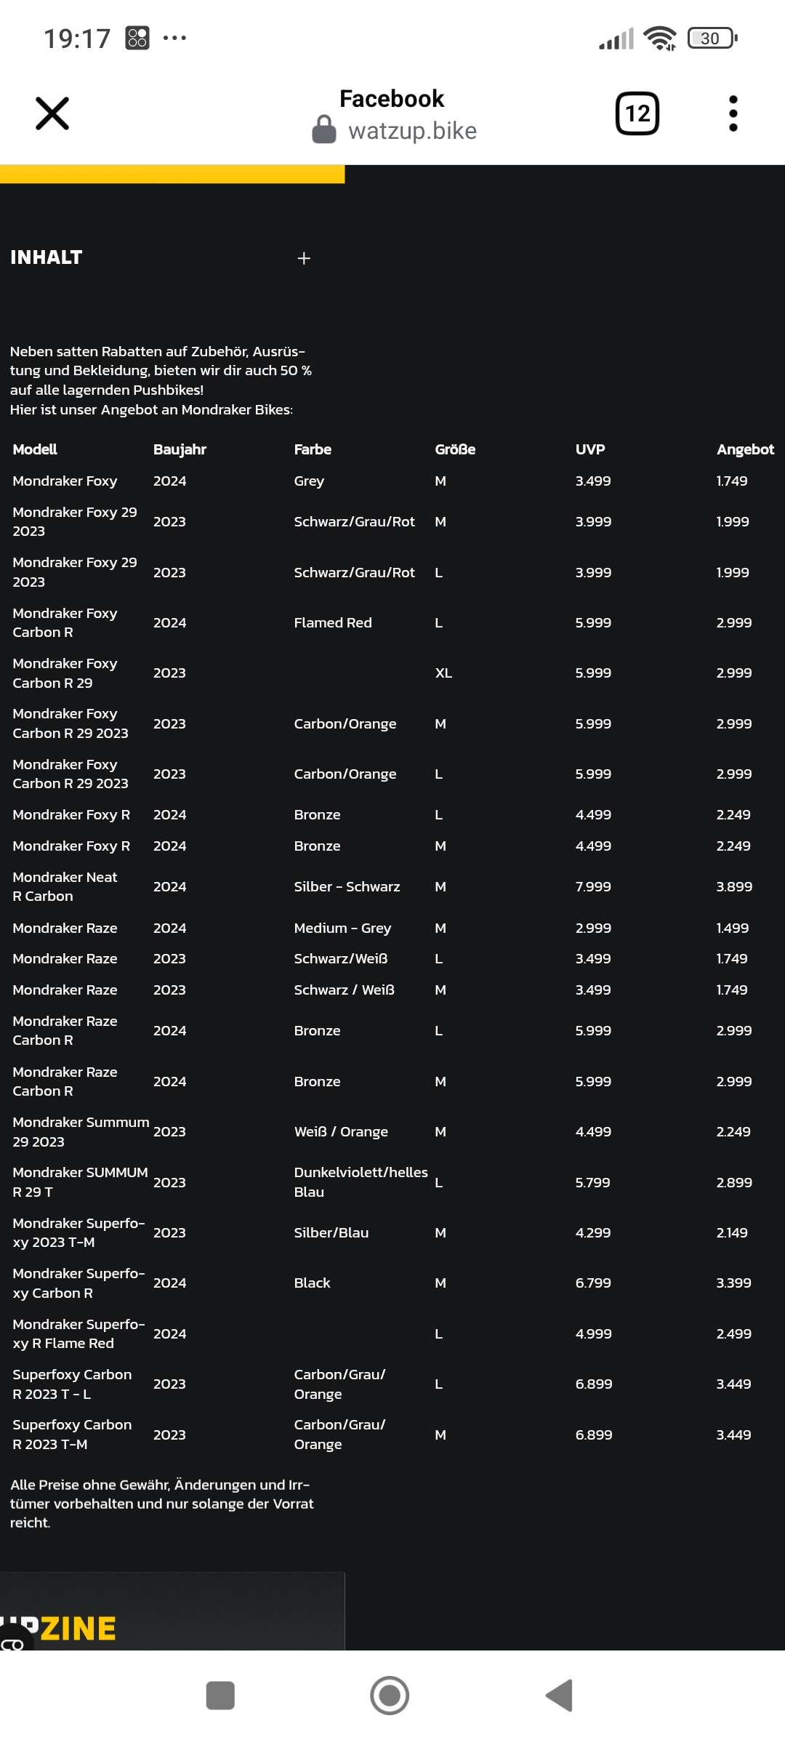Close the in-app browser with X

coord(52,113)
